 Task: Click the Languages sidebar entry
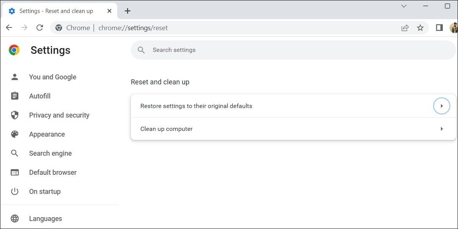click(45, 218)
